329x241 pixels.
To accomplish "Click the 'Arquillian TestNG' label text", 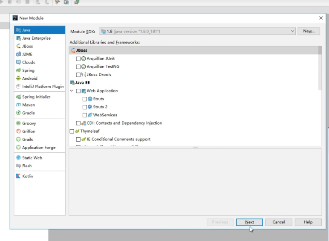I will click(103, 67).
